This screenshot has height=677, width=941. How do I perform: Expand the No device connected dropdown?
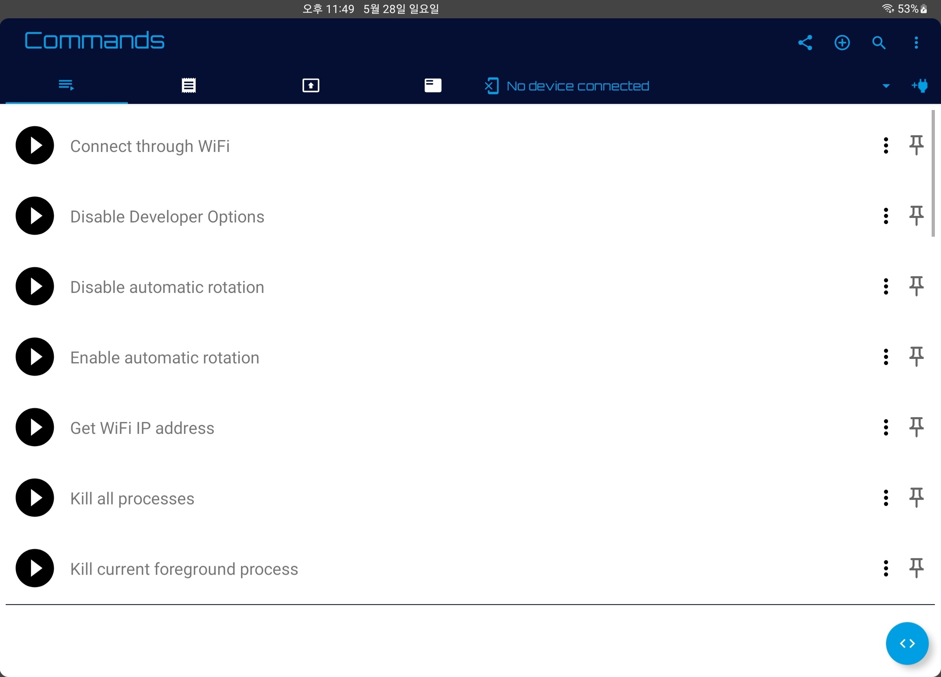(886, 86)
